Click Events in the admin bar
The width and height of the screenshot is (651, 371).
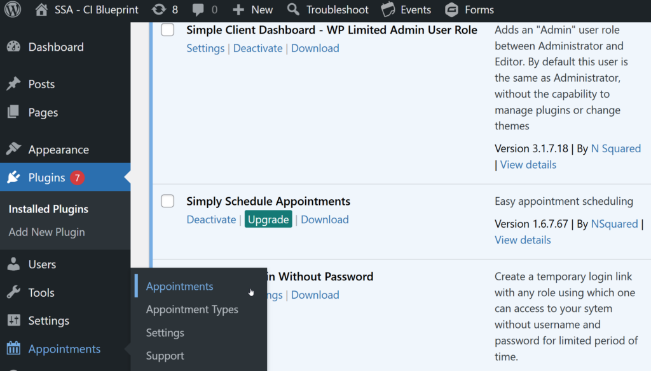tap(416, 10)
